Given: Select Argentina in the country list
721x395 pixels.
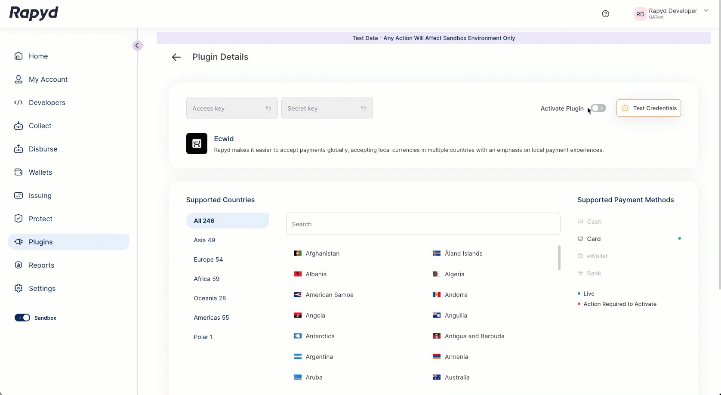Looking at the screenshot, I should 319,357.
